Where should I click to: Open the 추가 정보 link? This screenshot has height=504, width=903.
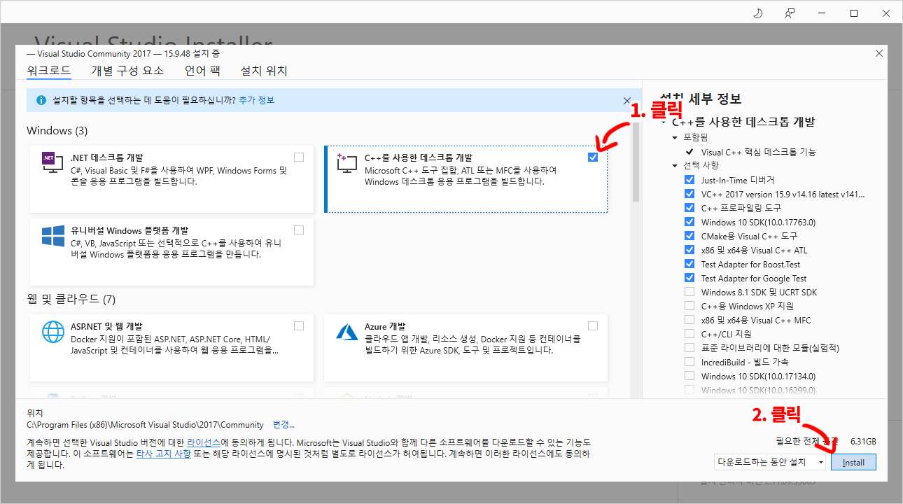click(256, 100)
